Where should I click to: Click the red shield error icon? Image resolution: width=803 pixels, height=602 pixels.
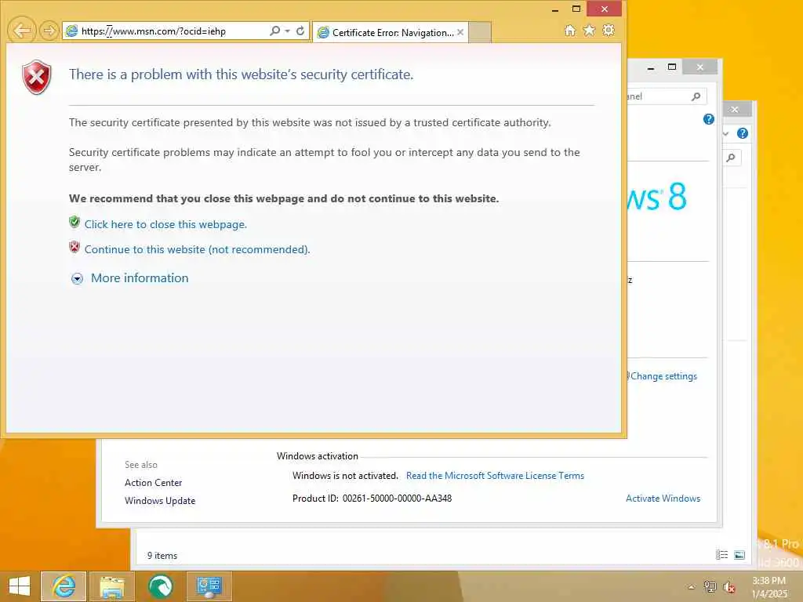point(36,77)
